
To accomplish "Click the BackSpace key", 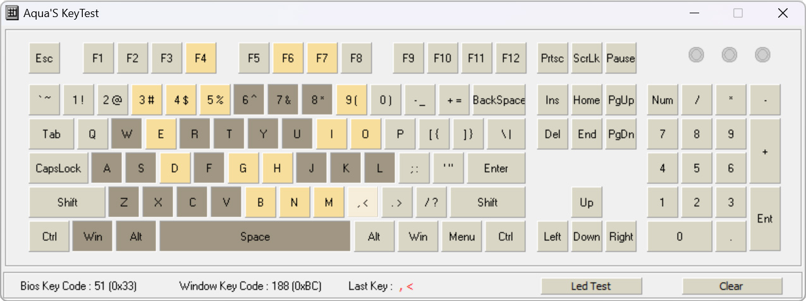I will [x=499, y=100].
